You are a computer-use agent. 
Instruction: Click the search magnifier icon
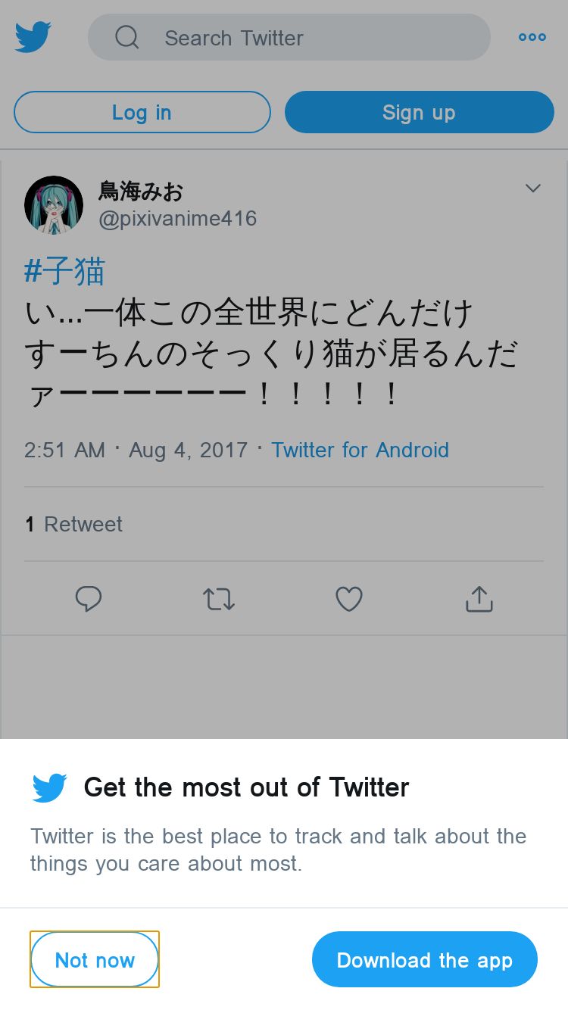click(127, 37)
